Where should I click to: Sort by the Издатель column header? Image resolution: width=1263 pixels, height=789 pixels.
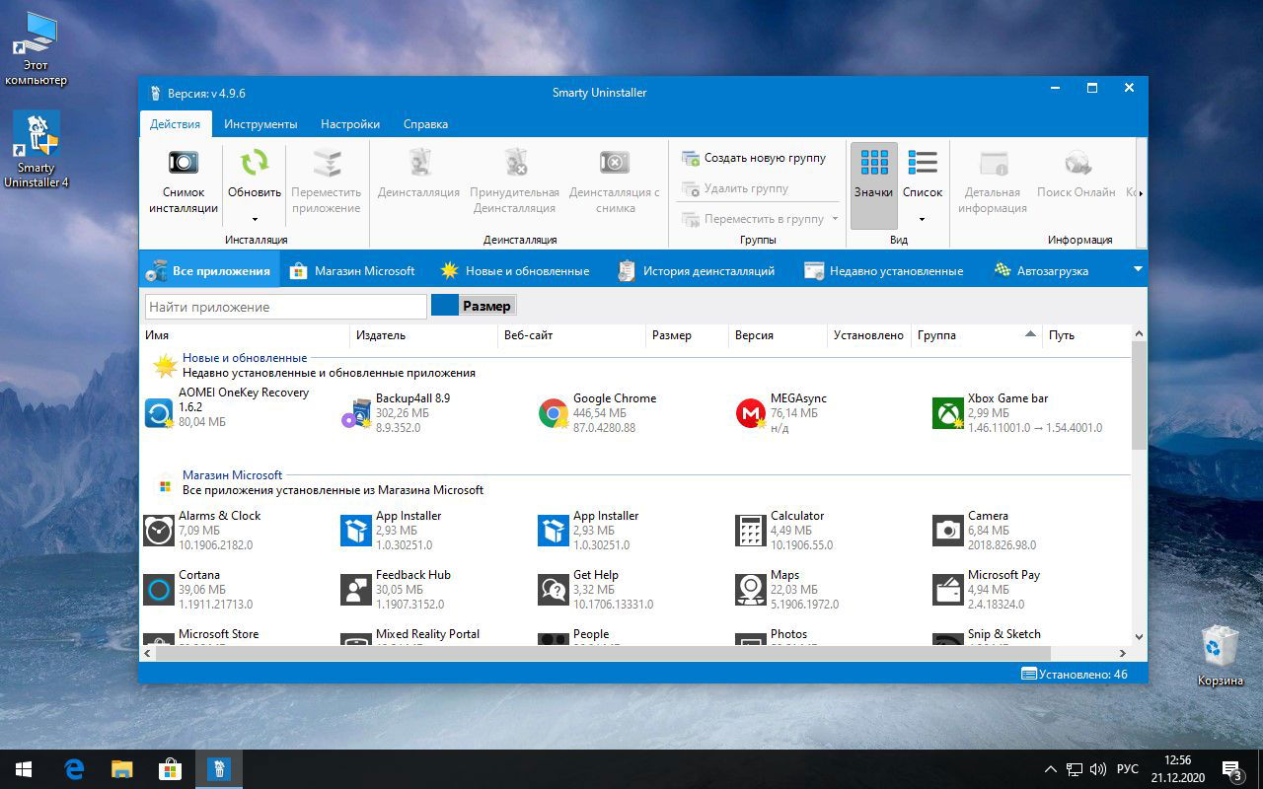[x=423, y=335]
